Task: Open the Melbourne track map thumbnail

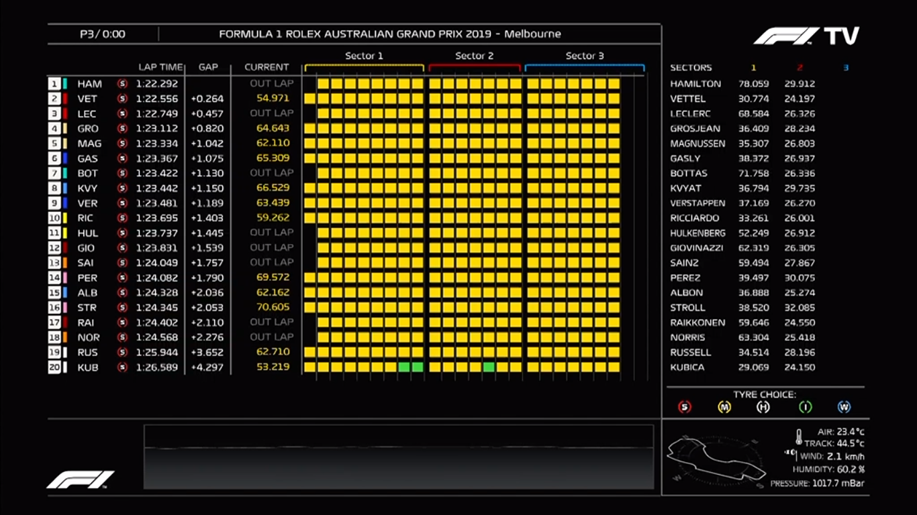Action: 716,460
